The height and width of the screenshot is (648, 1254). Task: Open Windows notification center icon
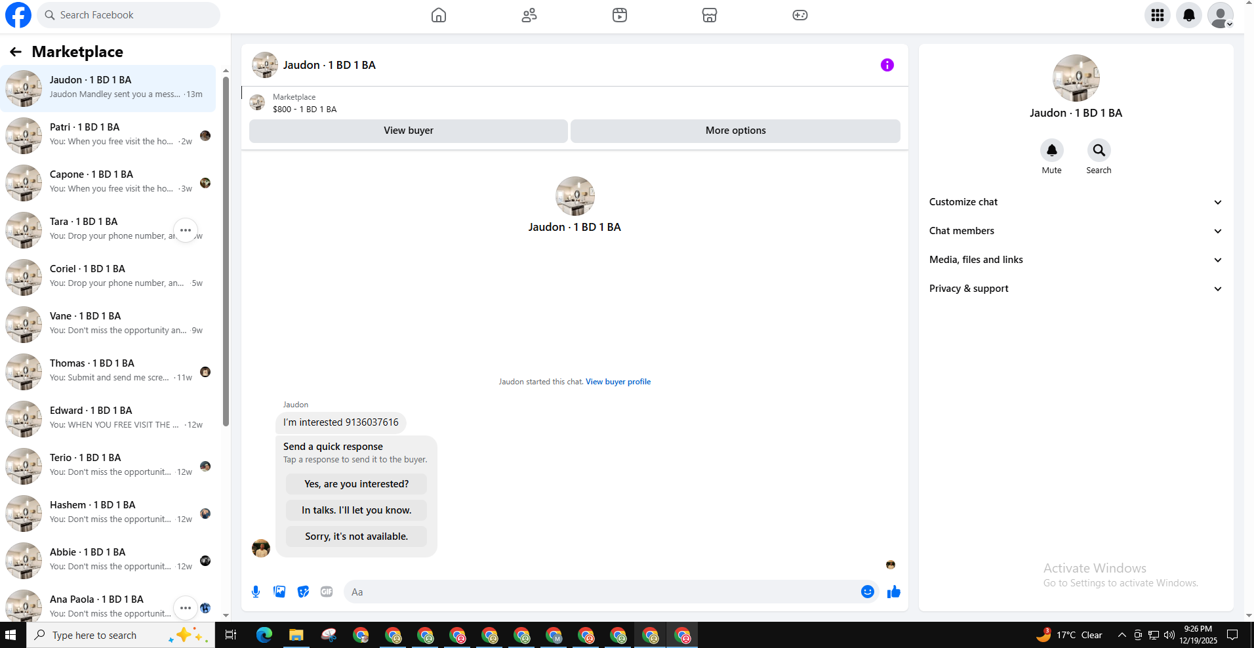pos(1233,635)
